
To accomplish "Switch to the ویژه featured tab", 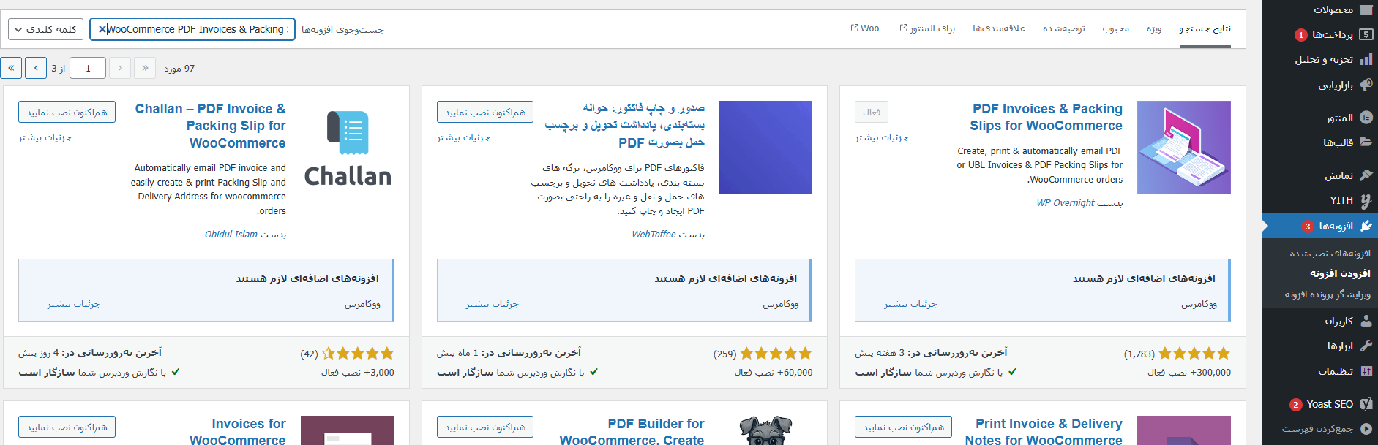I will click(1154, 28).
